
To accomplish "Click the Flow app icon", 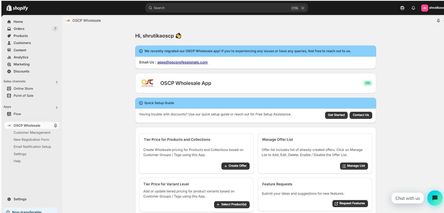I will 9,114.
